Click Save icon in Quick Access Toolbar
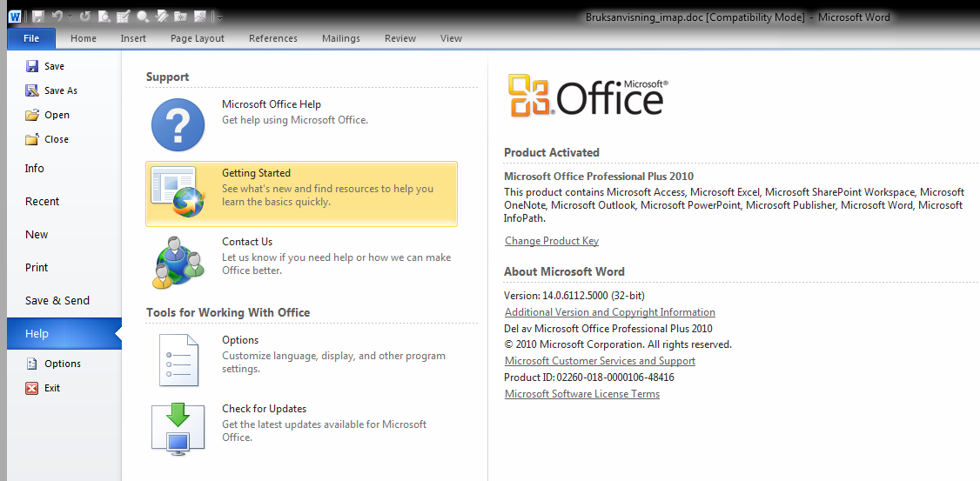980x481 pixels. tap(37, 17)
